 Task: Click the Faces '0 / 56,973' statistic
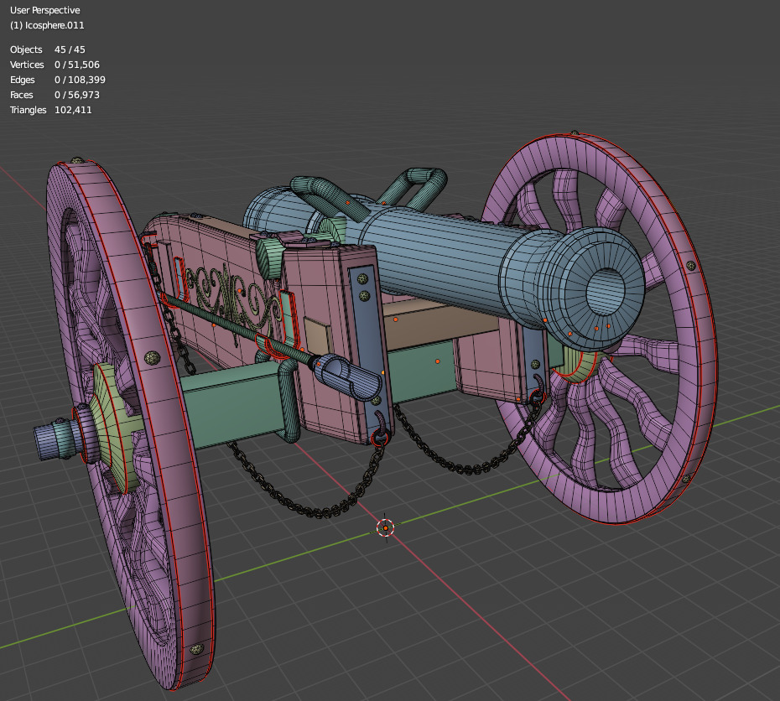pos(77,95)
